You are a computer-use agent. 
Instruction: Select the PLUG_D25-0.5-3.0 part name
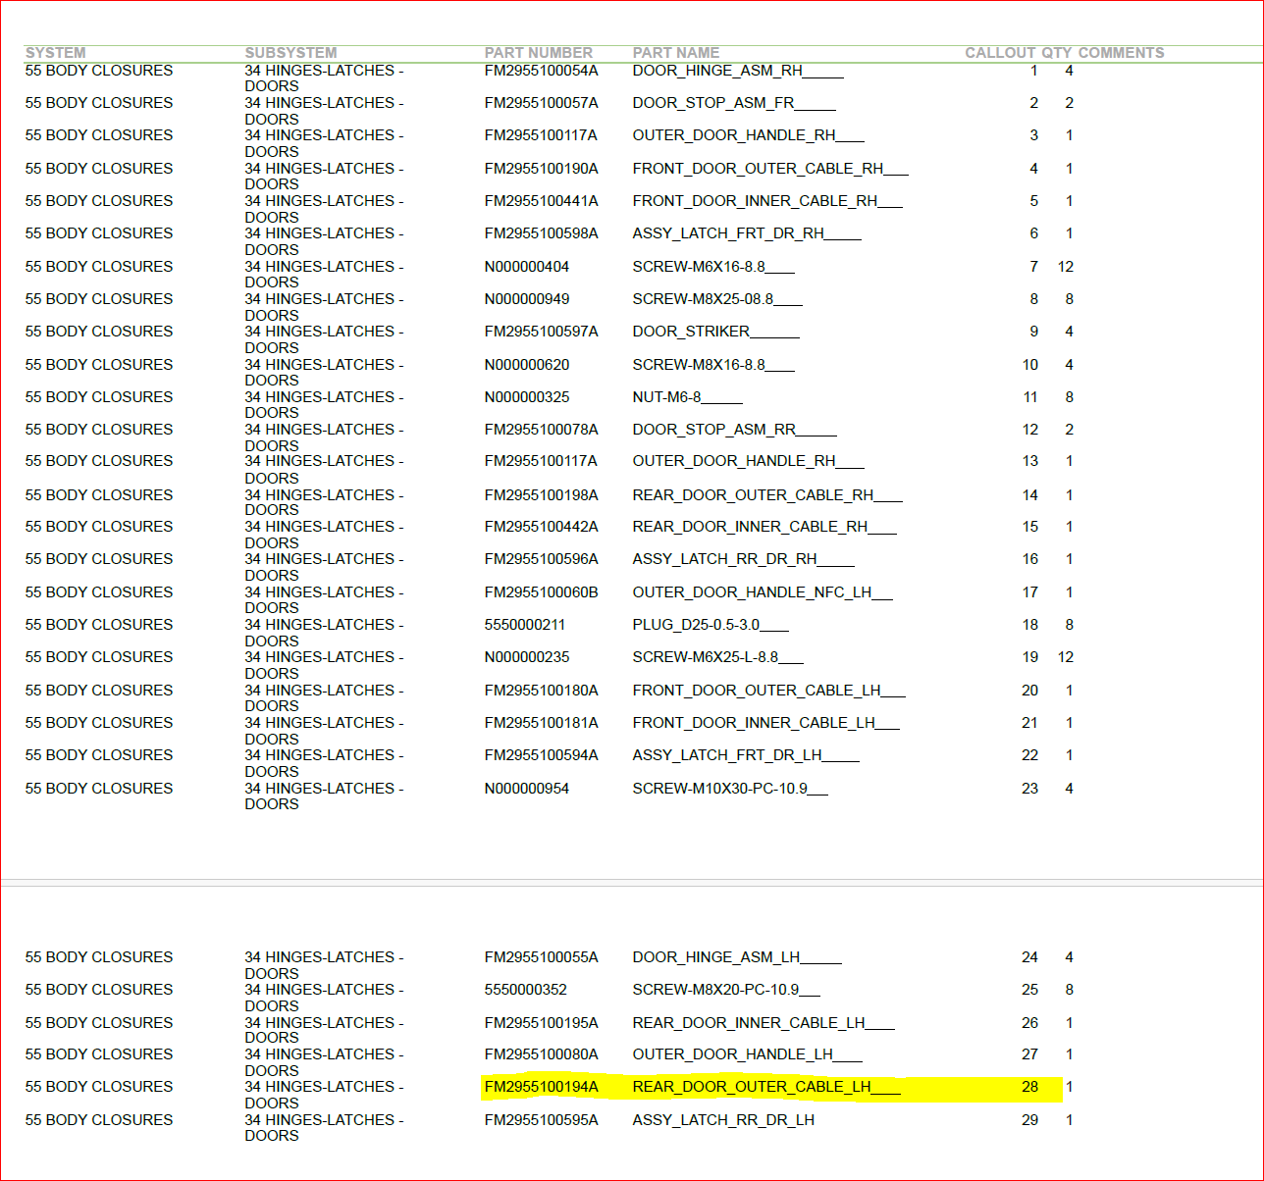tap(710, 625)
